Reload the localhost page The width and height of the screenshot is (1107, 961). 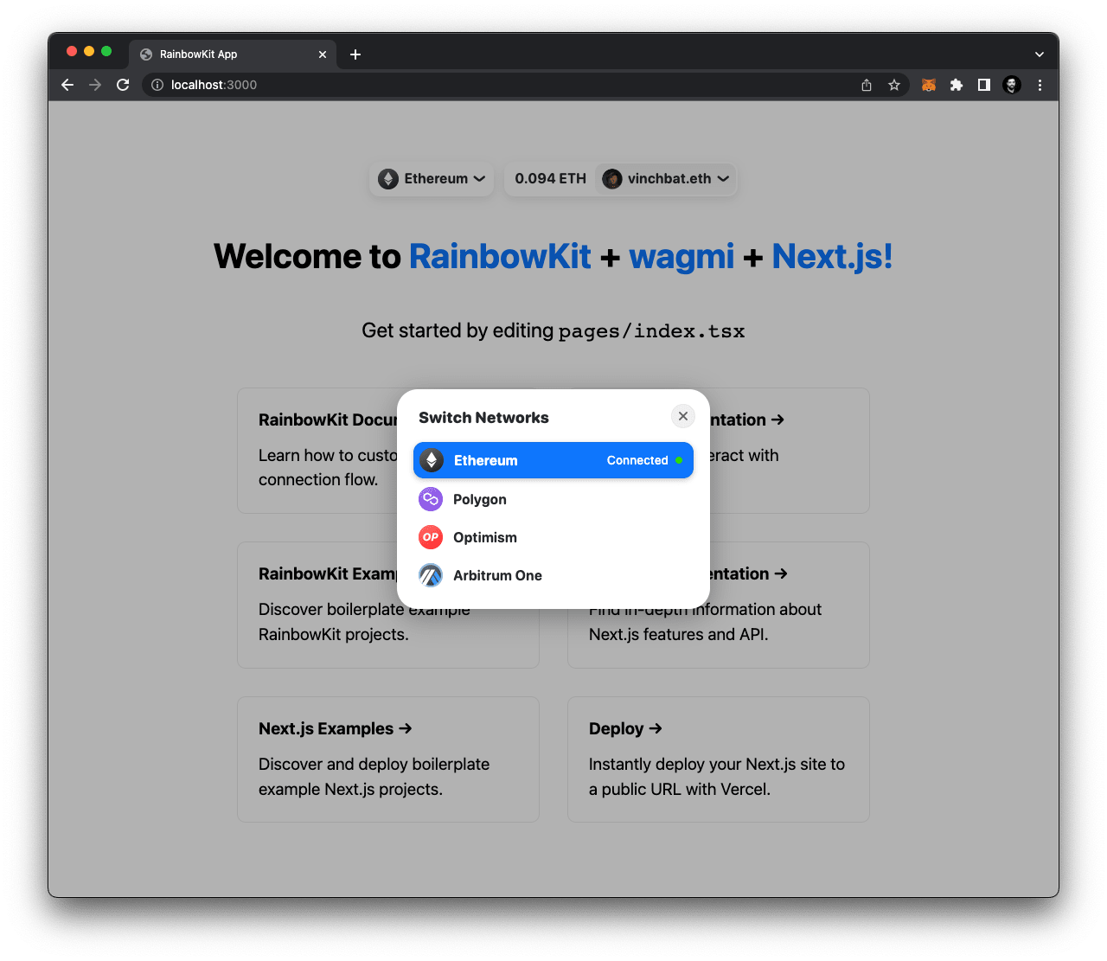(123, 85)
